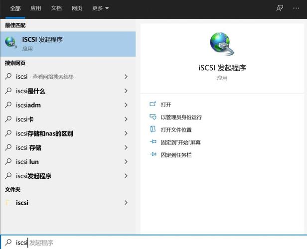Expand arrow for iscsi 查看网络搜索结果
Screen dimensions: 307x249
coord(126,77)
